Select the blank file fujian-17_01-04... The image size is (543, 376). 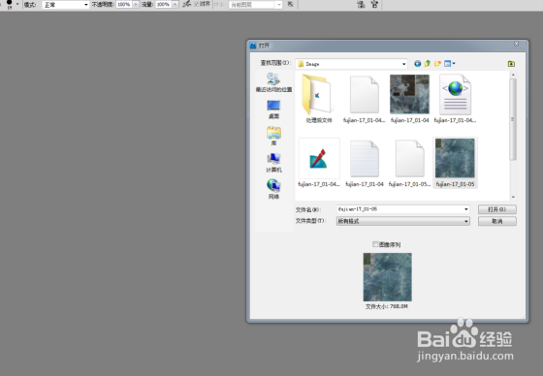point(364,99)
